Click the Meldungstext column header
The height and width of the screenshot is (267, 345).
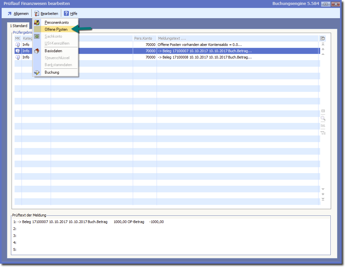pos(238,38)
